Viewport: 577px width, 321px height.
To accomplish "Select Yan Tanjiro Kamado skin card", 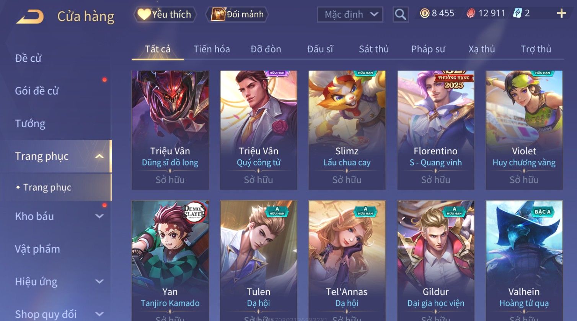I will point(170,261).
